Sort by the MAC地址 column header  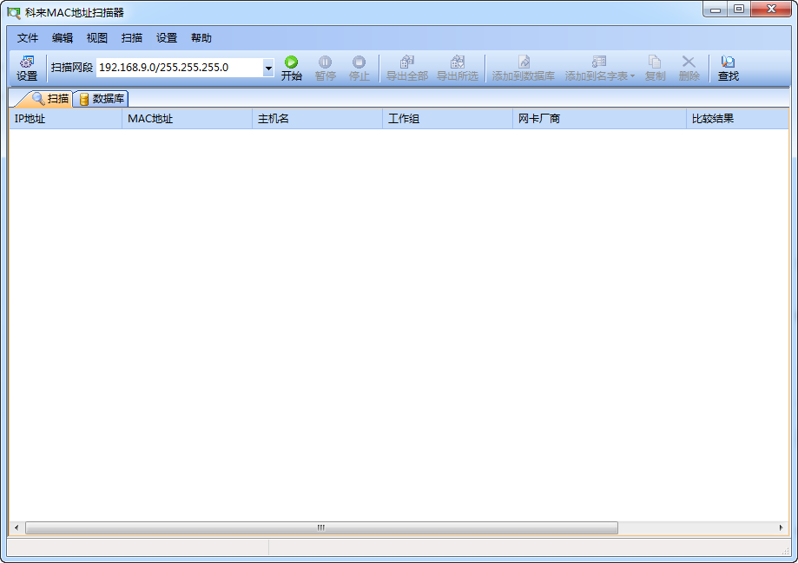click(186, 119)
